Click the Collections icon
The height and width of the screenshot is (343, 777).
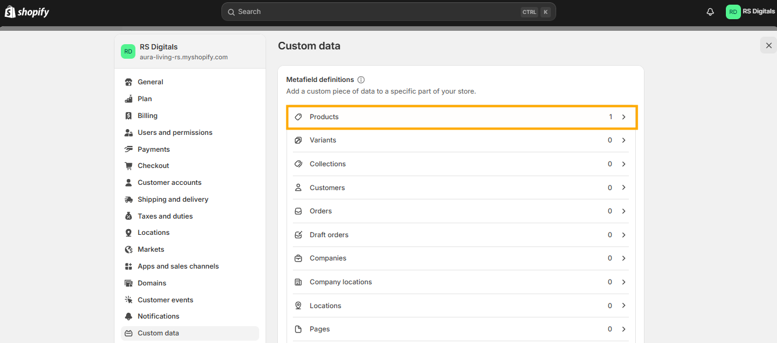298,164
